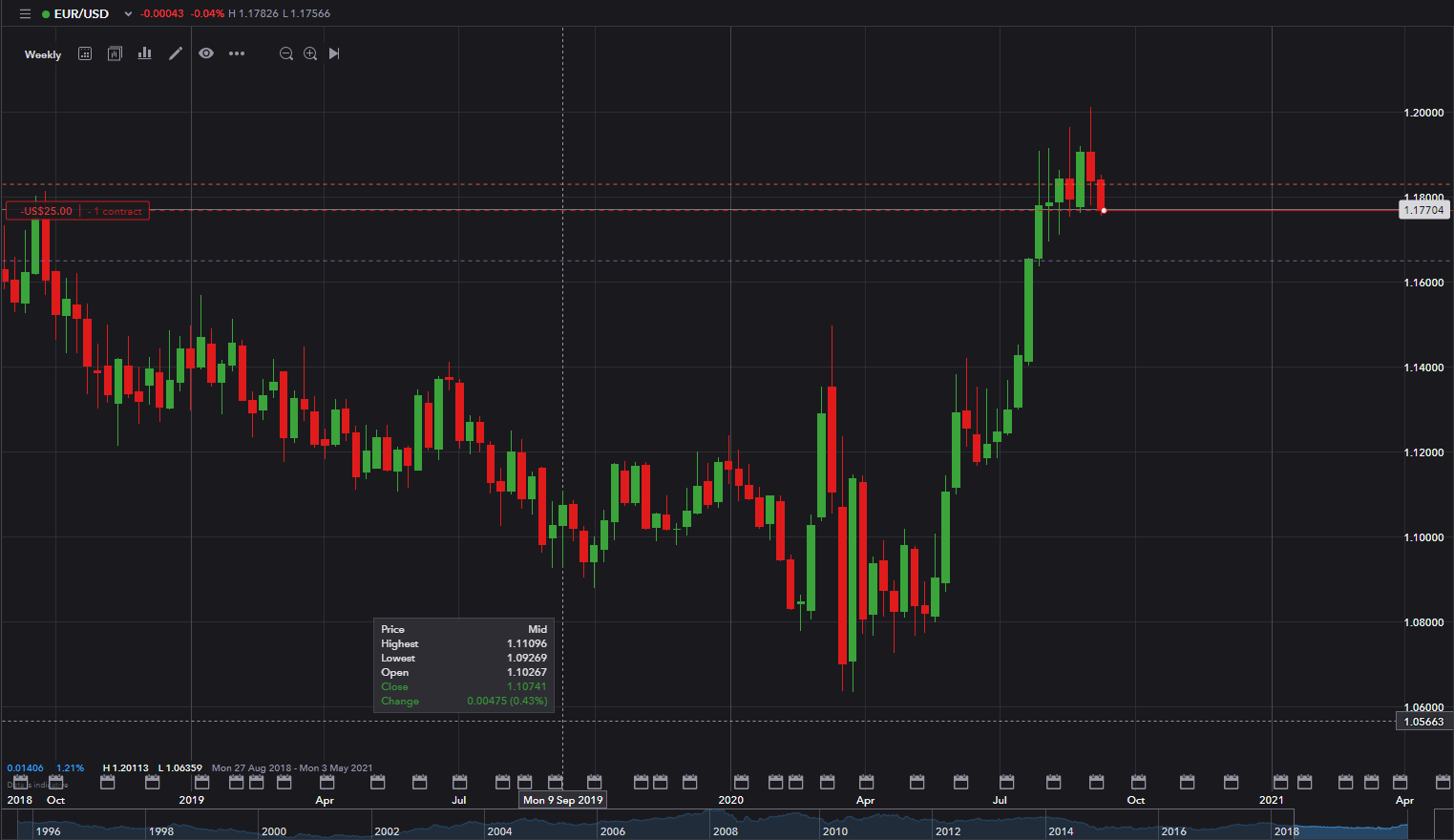Select the pencil drawing tool
This screenshot has width=1454, height=840.
coord(176,54)
